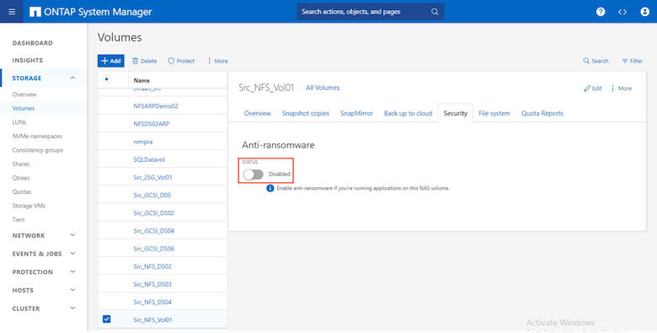
Task: Enable the Anti-ransomware status toggle
Action: click(x=253, y=174)
